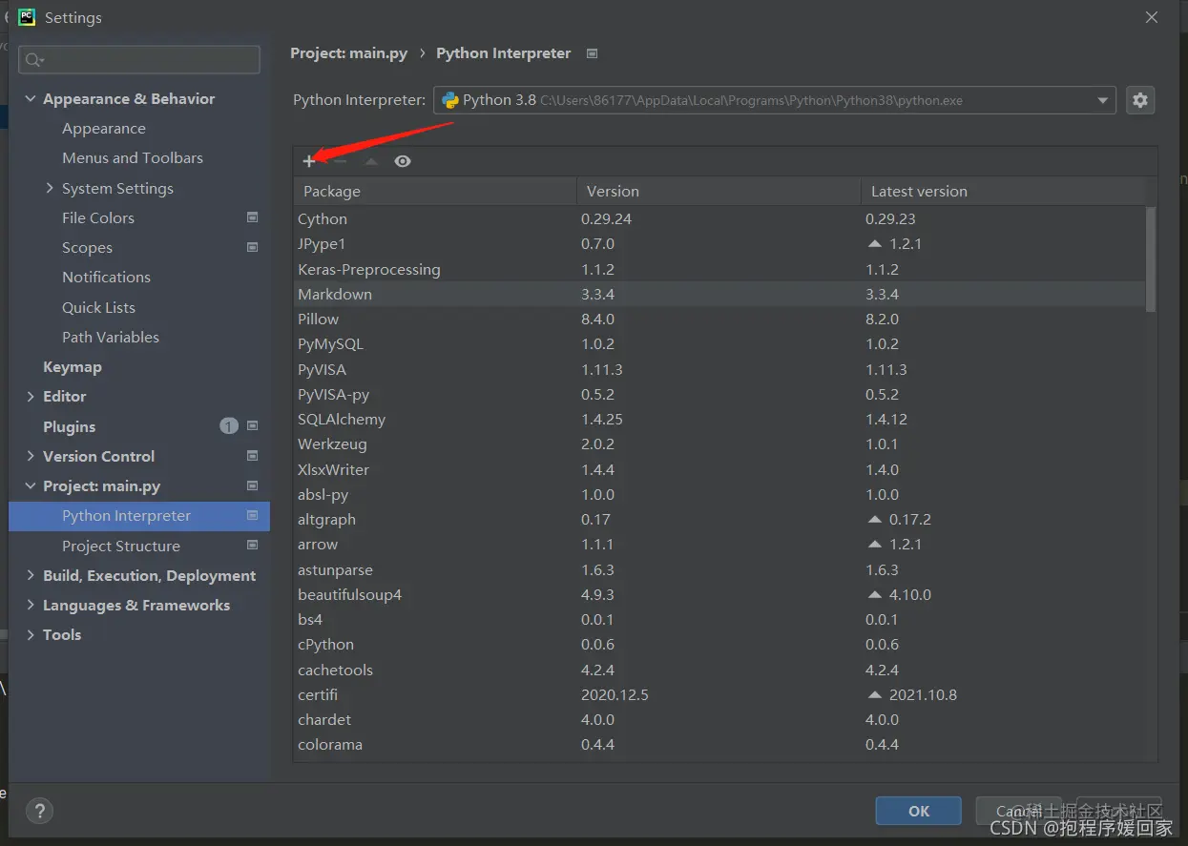Click the Cancel button
This screenshot has height=846, width=1188.
click(x=1018, y=811)
